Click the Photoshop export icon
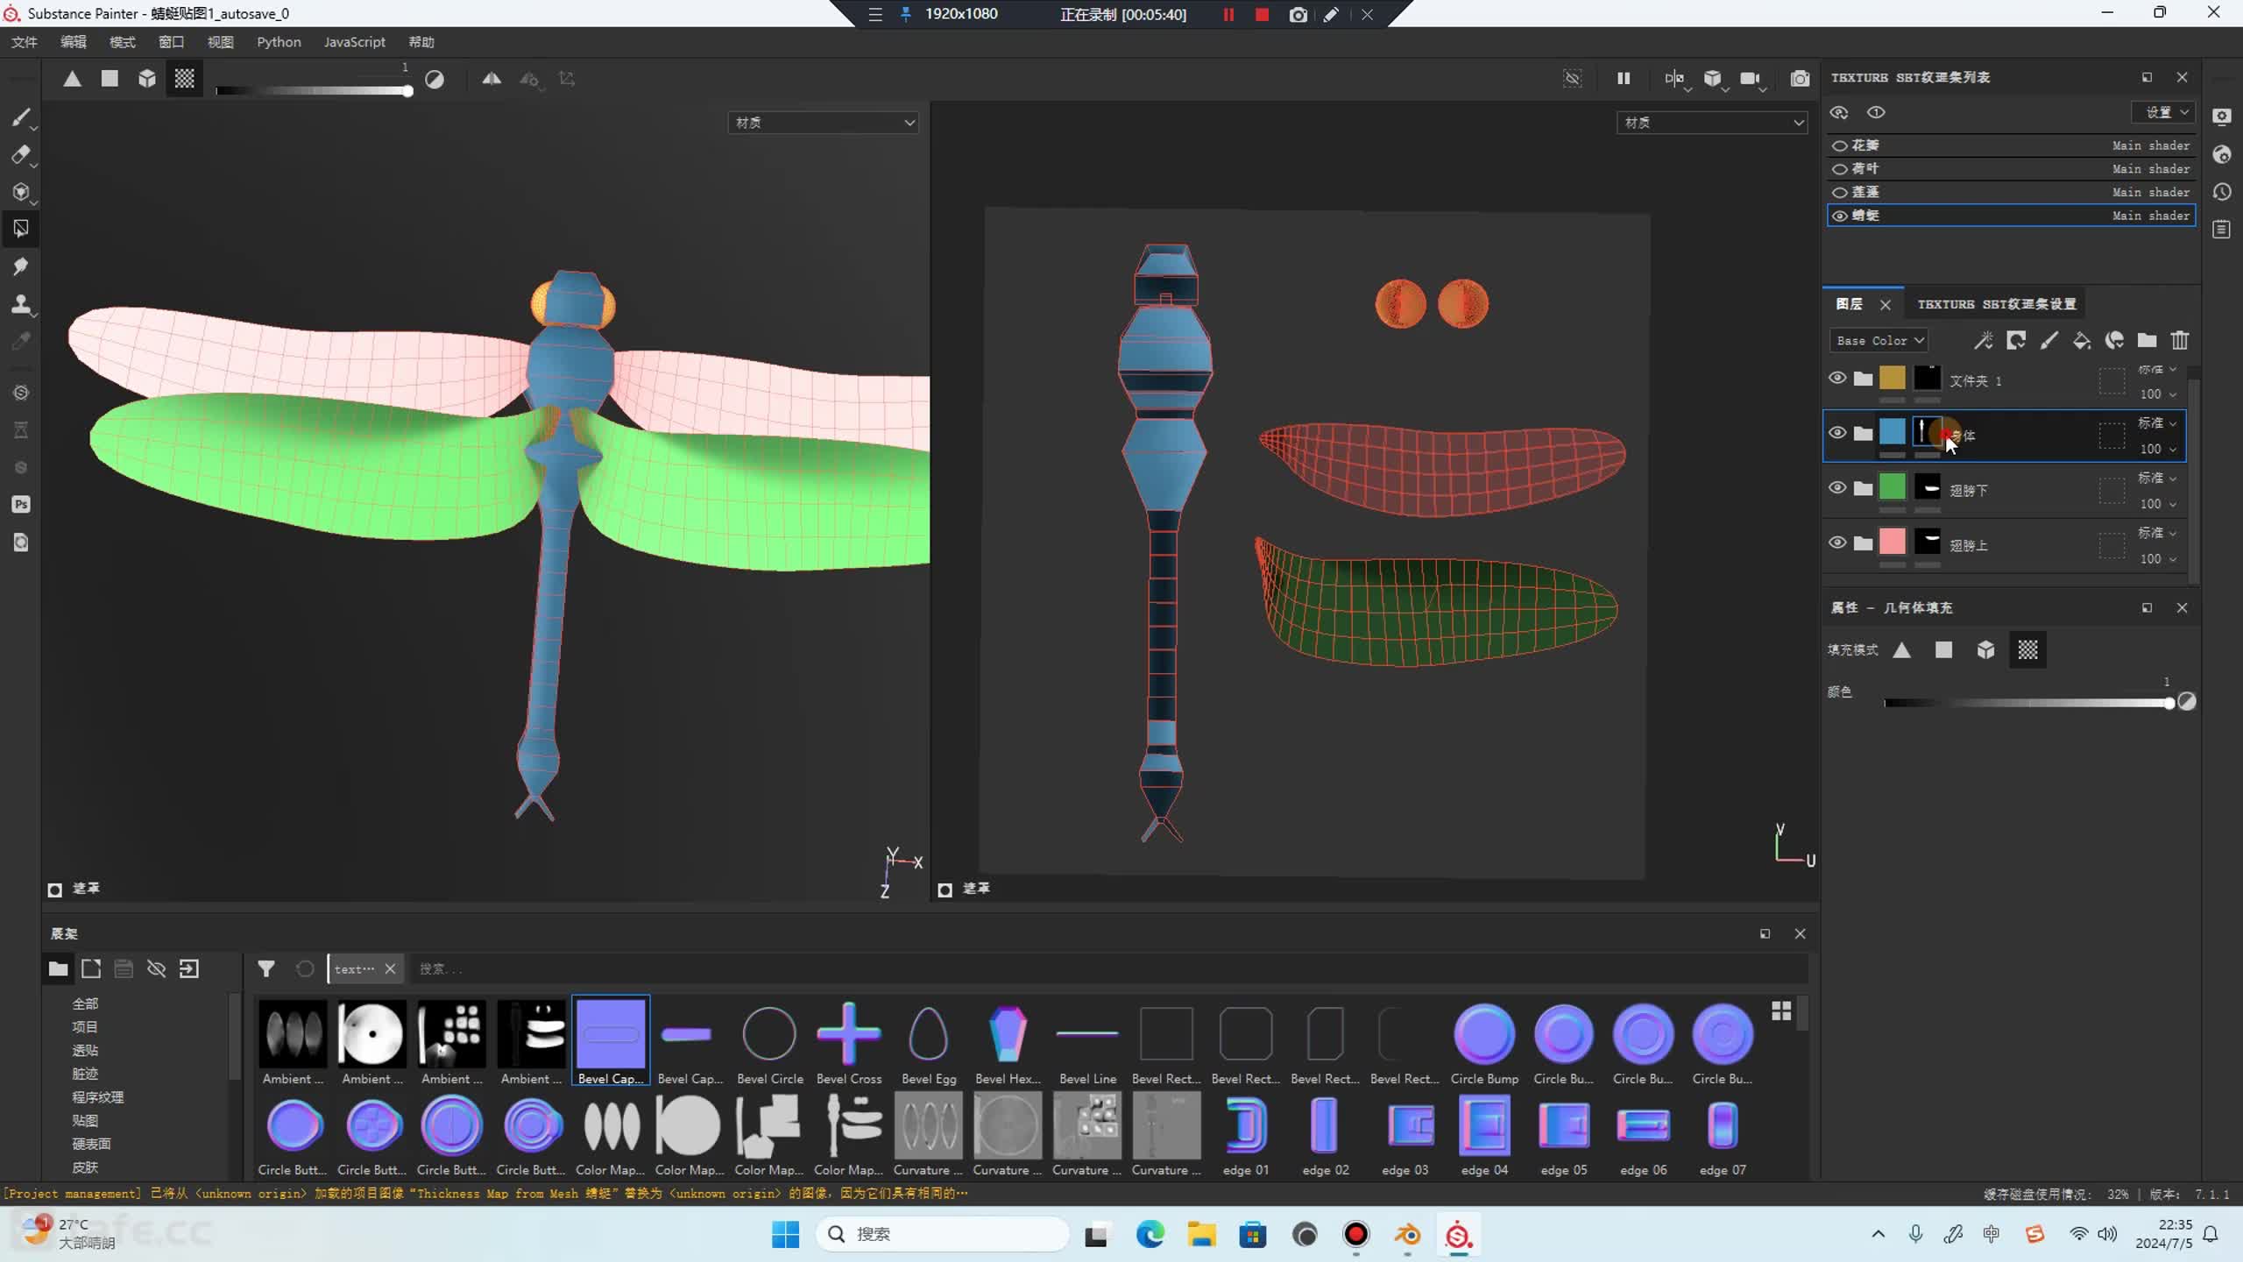 coord(21,505)
